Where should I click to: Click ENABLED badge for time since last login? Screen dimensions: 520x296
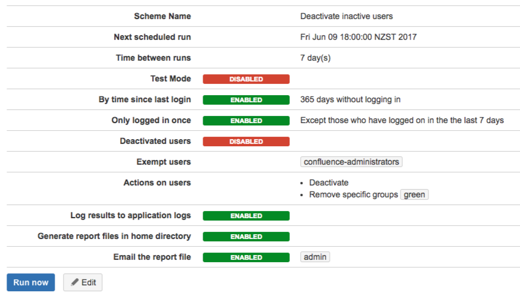pos(246,100)
